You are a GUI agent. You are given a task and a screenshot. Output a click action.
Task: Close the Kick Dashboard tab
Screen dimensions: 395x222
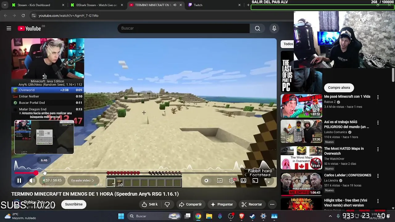pyautogui.click(x=63, y=5)
